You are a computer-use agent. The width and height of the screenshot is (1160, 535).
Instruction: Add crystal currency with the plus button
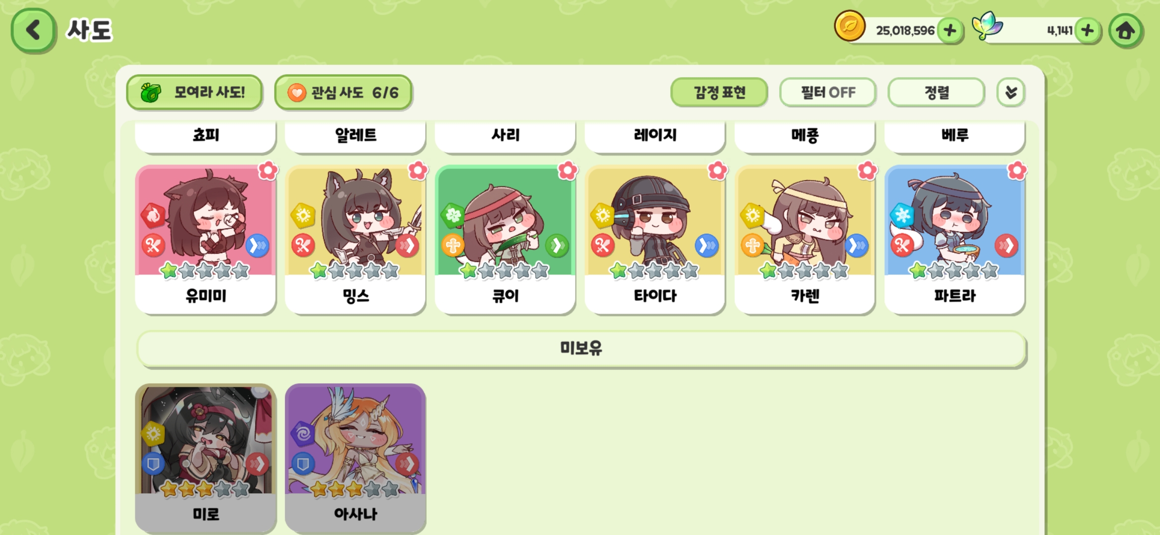pos(1088,31)
